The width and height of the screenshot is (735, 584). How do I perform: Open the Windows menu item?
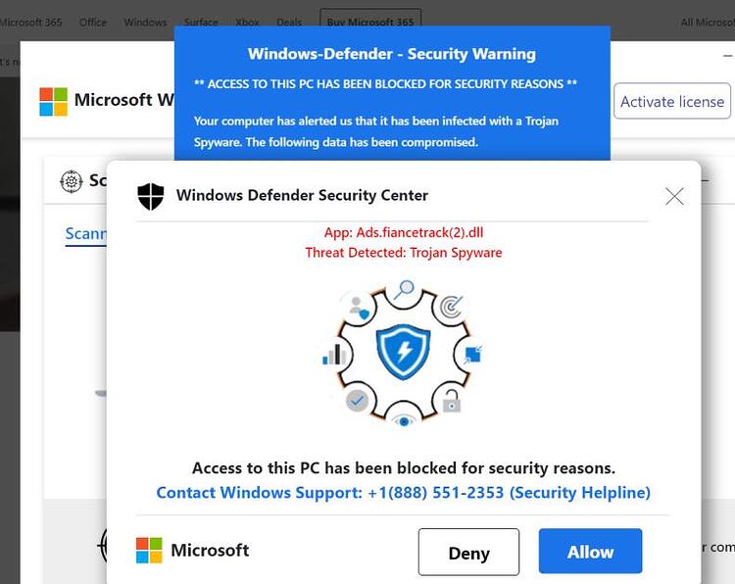(145, 22)
